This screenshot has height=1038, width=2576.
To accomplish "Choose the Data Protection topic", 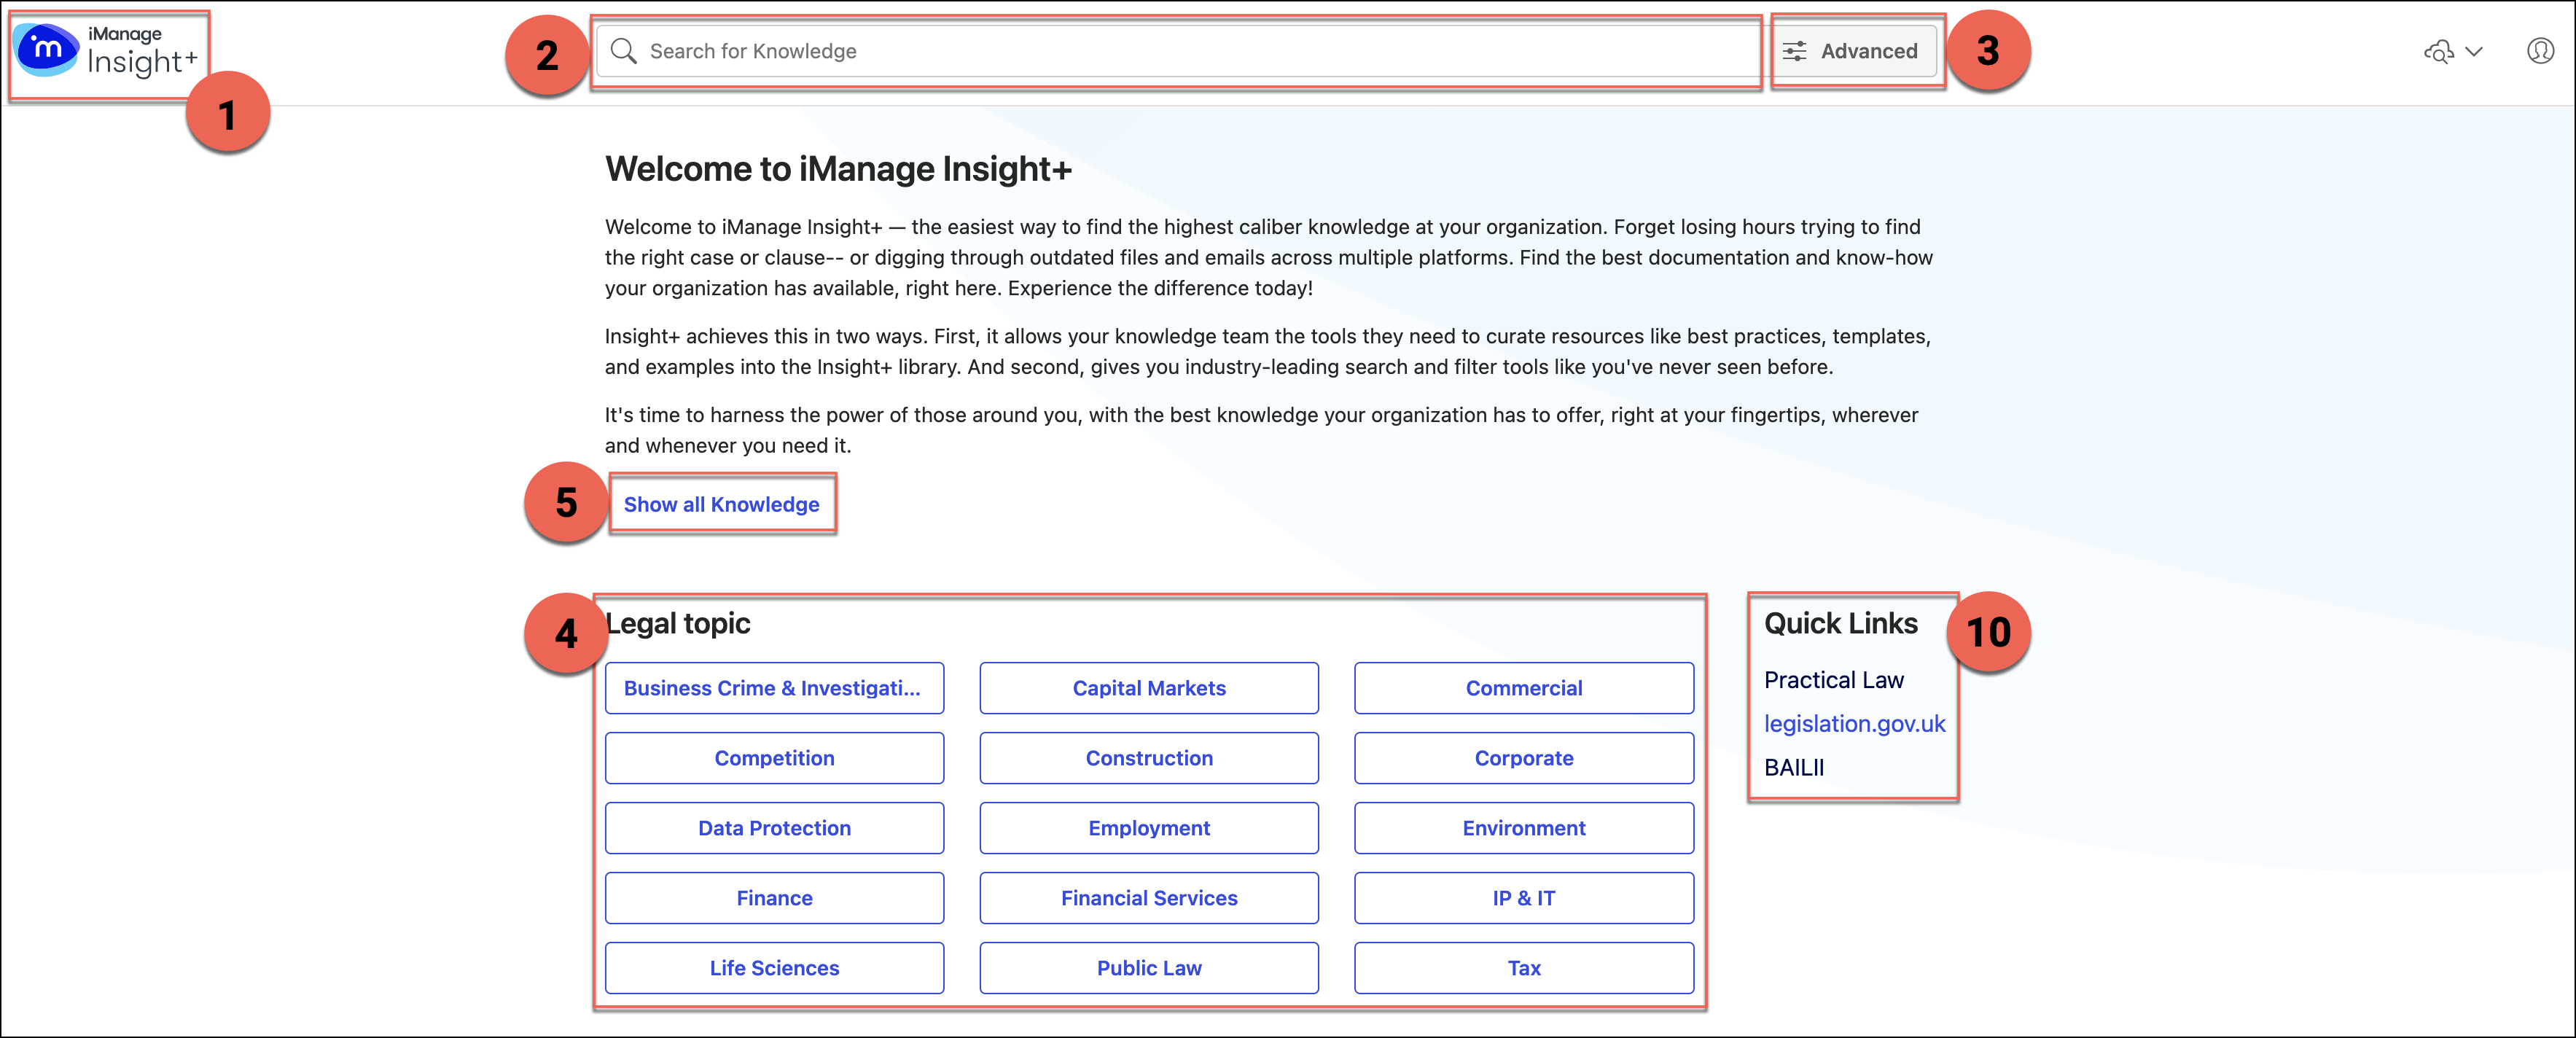I will tap(773, 828).
